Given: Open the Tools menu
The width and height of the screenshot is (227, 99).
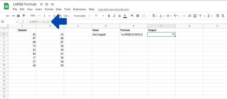Looking at the screenshot, I should pyautogui.click(x=67, y=9).
